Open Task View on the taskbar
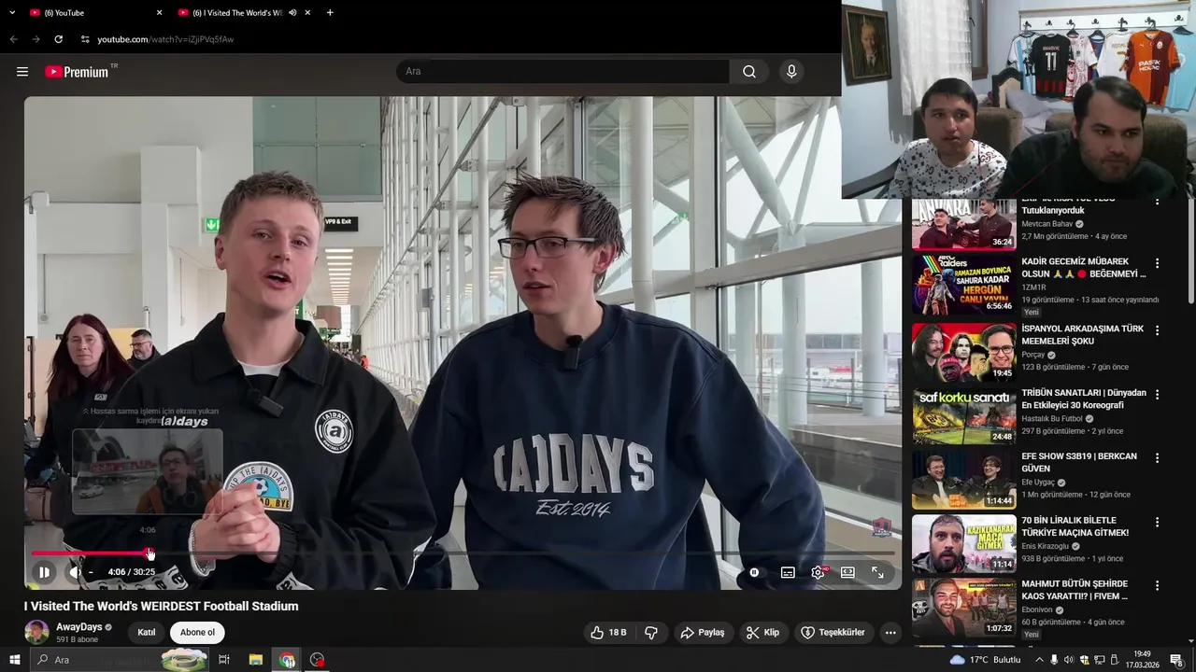Image resolution: width=1196 pixels, height=672 pixels. click(224, 660)
